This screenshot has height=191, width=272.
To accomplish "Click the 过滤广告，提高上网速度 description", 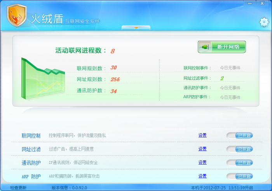I will pyautogui.click(x=71, y=149).
